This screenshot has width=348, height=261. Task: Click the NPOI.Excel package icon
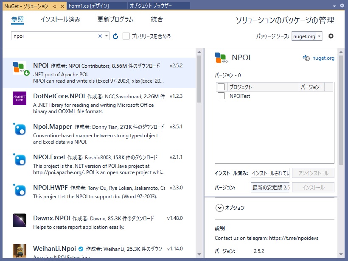tap(20, 159)
